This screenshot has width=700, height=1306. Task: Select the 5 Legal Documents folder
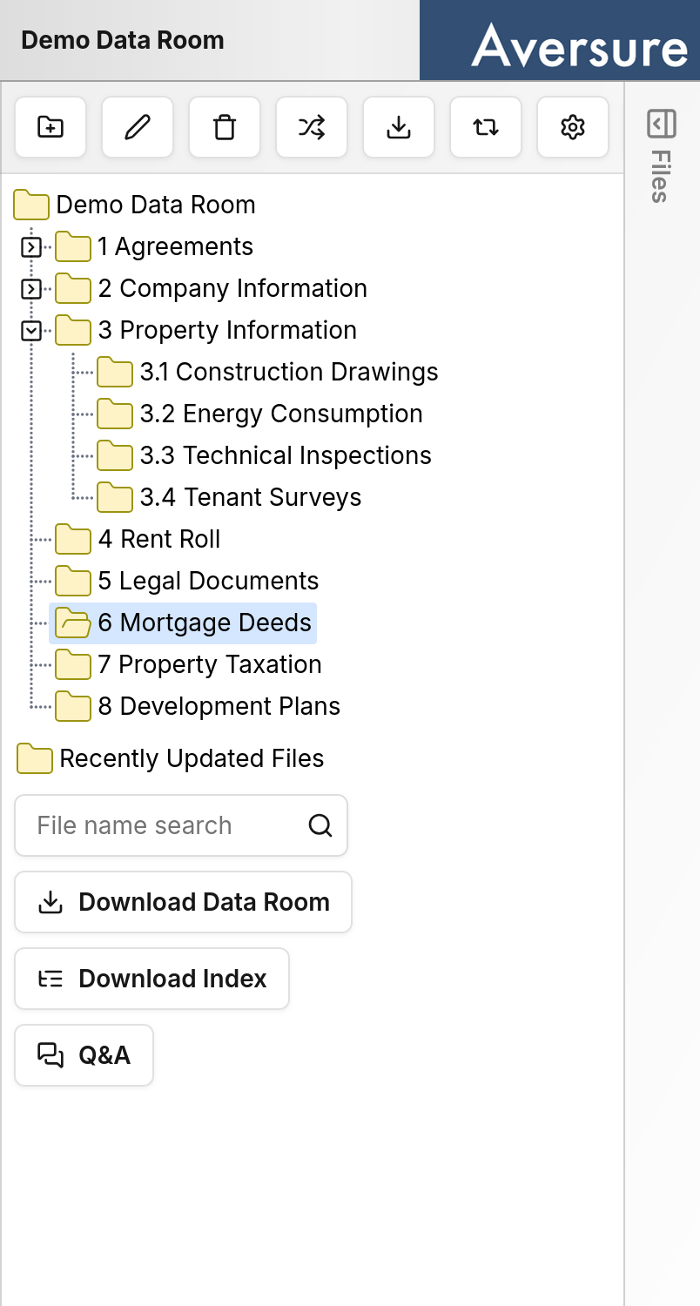pos(187,582)
